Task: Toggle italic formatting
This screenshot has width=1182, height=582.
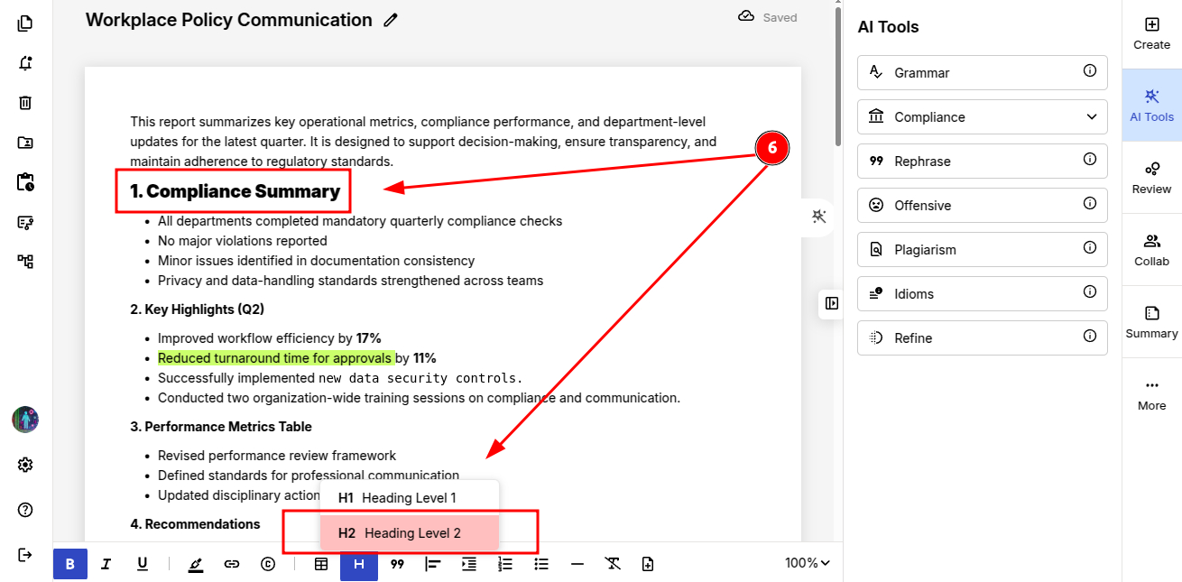Action: (x=106, y=564)
